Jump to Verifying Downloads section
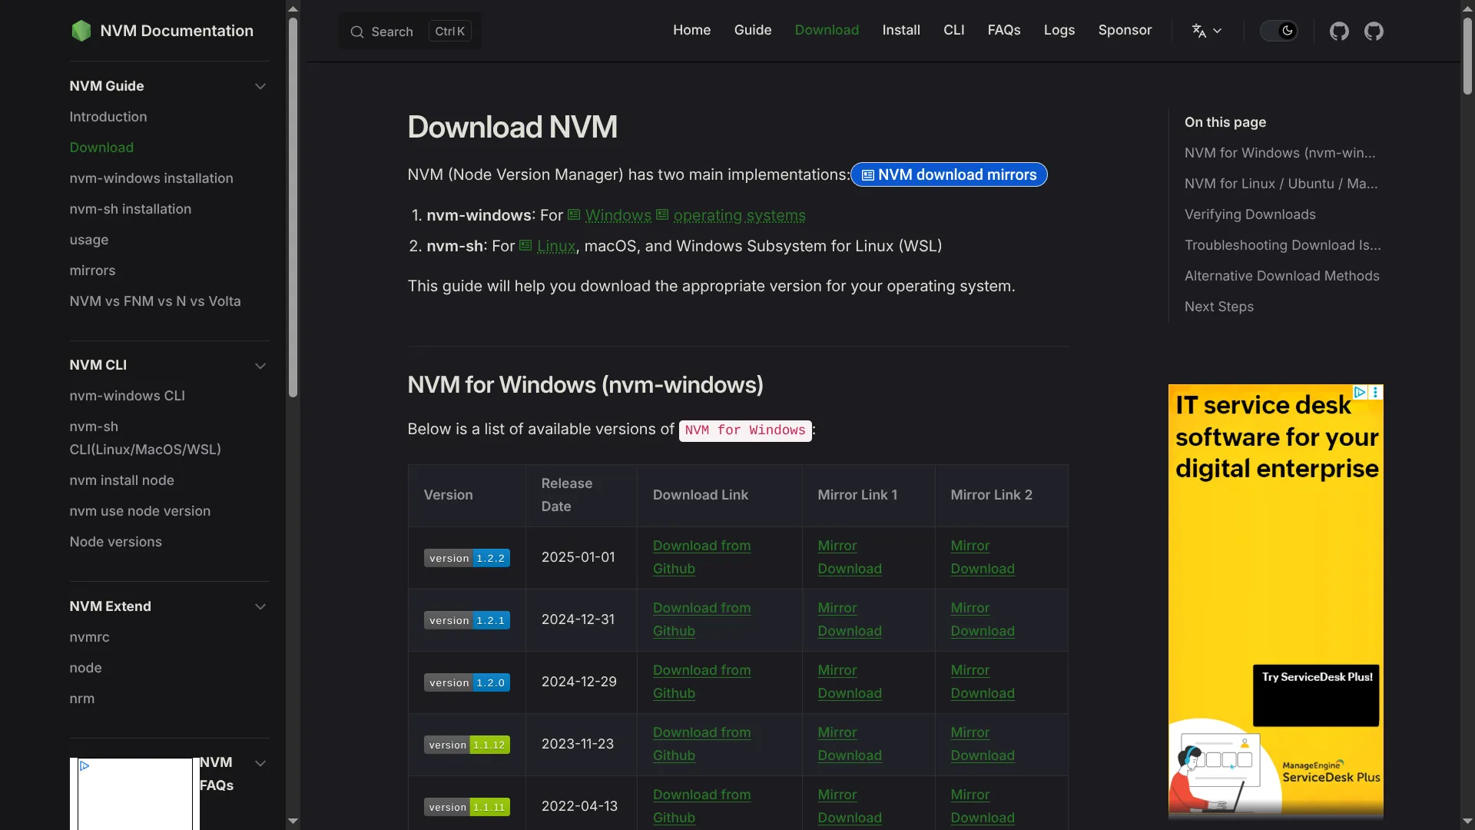Screen dimensions: 1475x830 point(1249,214)
